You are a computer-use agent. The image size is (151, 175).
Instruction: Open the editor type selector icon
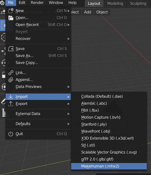point(3,12)
